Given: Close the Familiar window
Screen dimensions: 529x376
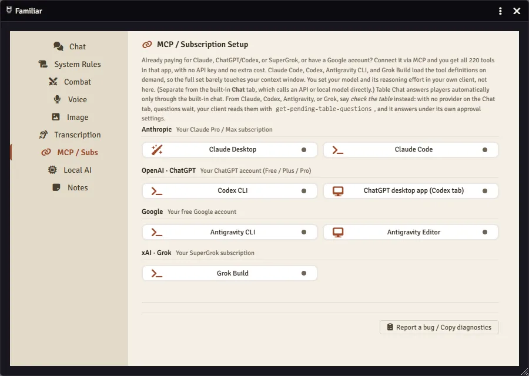Looking at the screenshot, I should click(x=517, y=11).
